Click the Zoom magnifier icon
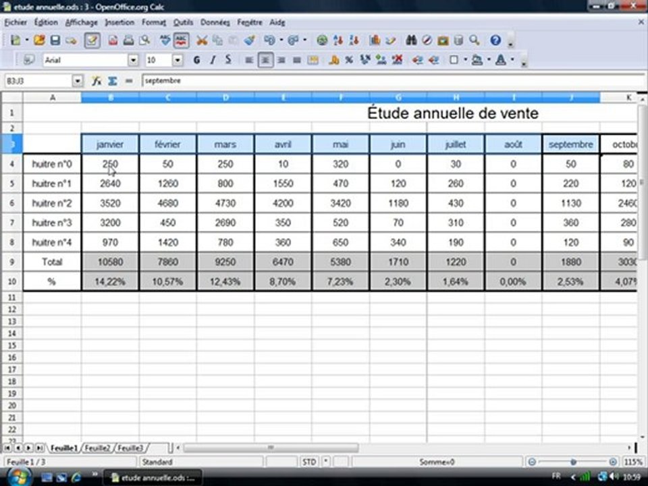The width and height of the screenshot is (648, 486). coord(475,40)
